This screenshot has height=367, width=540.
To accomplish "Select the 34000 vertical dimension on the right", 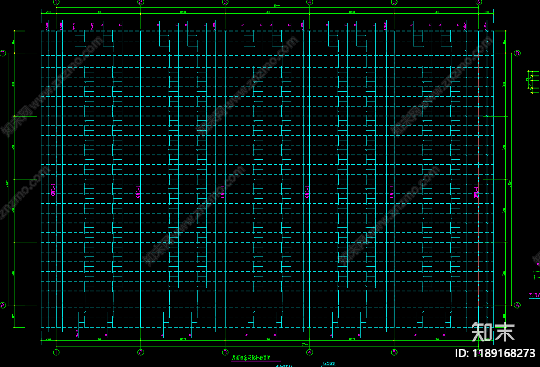I will (x=510, y=183).
